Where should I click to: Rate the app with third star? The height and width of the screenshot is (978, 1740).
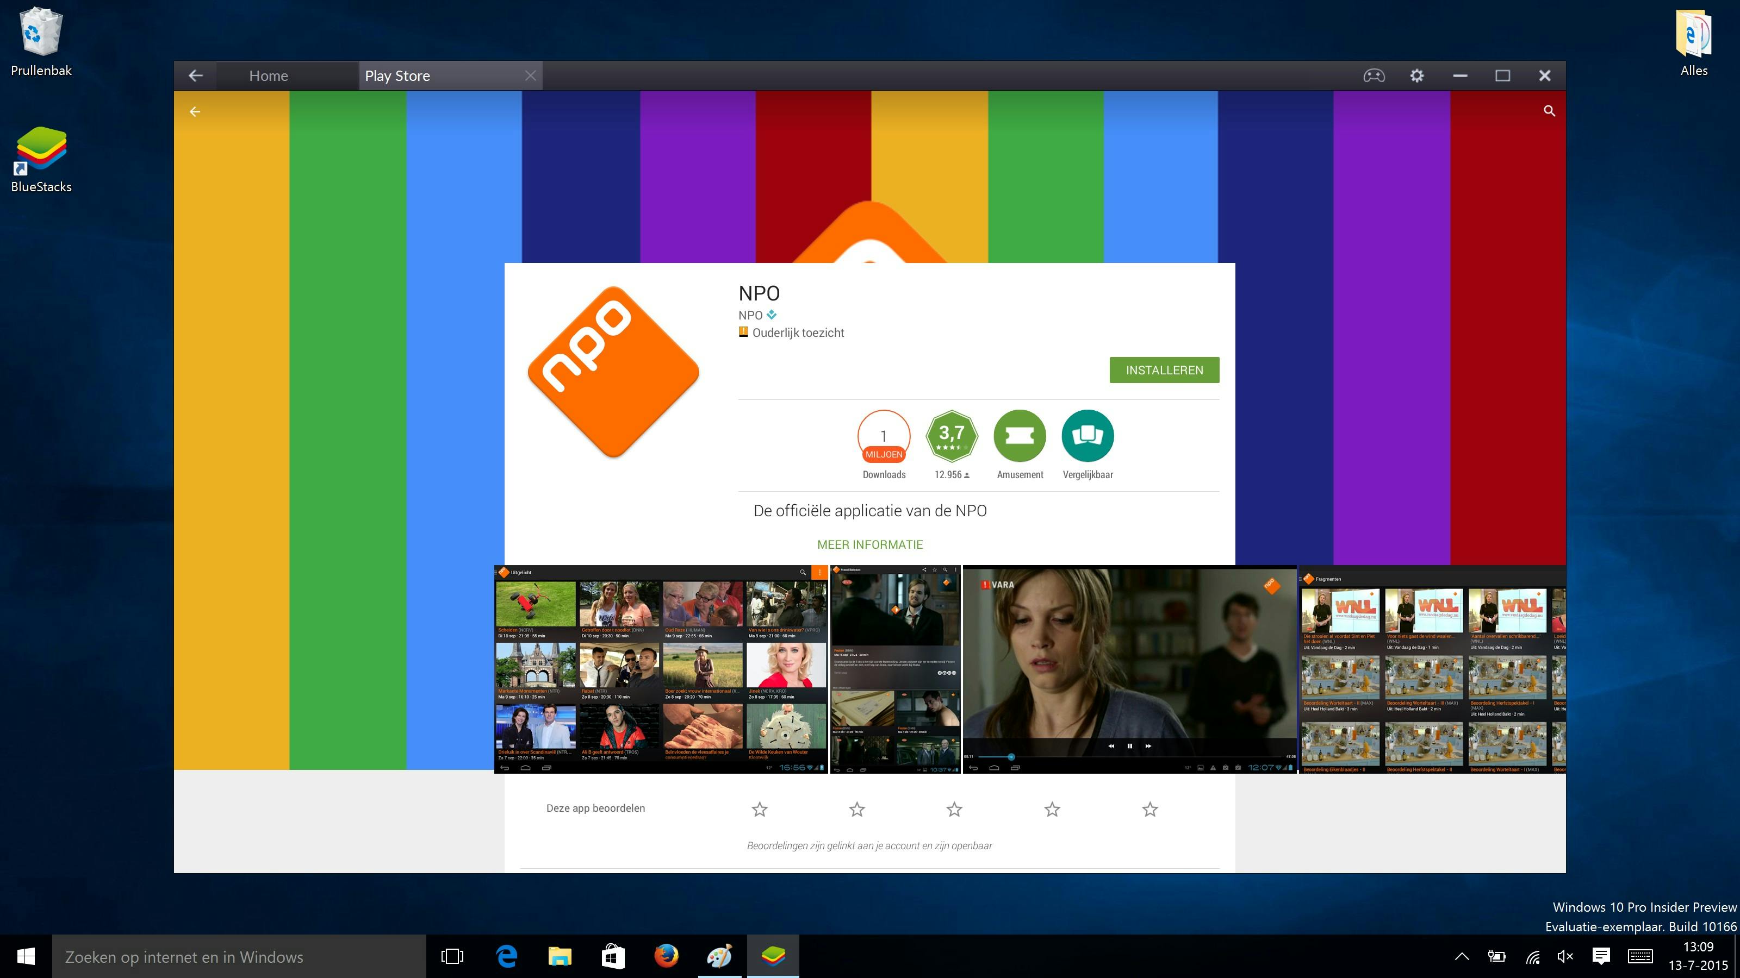pos(954,808)
